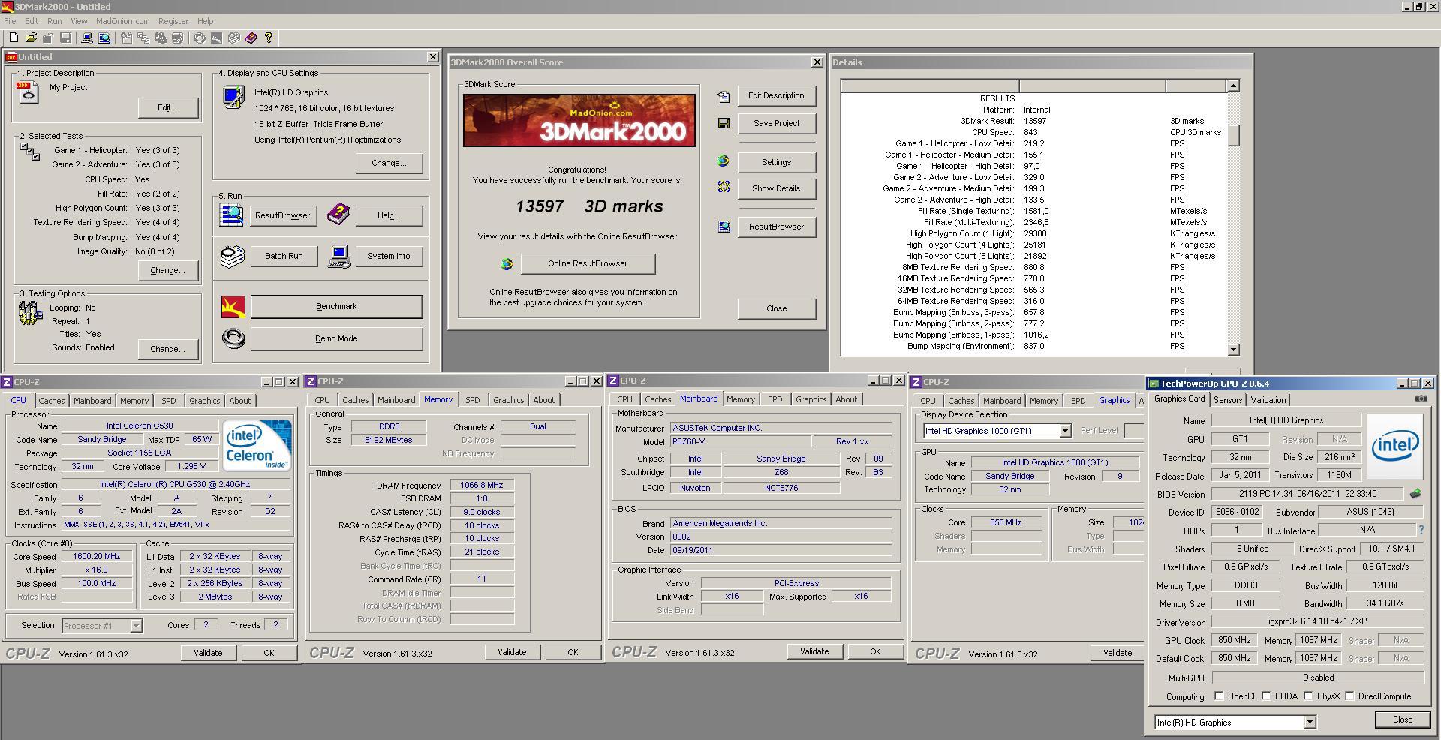
Task: Click the Demo Mode ring icon
Action: click(233, 338)
